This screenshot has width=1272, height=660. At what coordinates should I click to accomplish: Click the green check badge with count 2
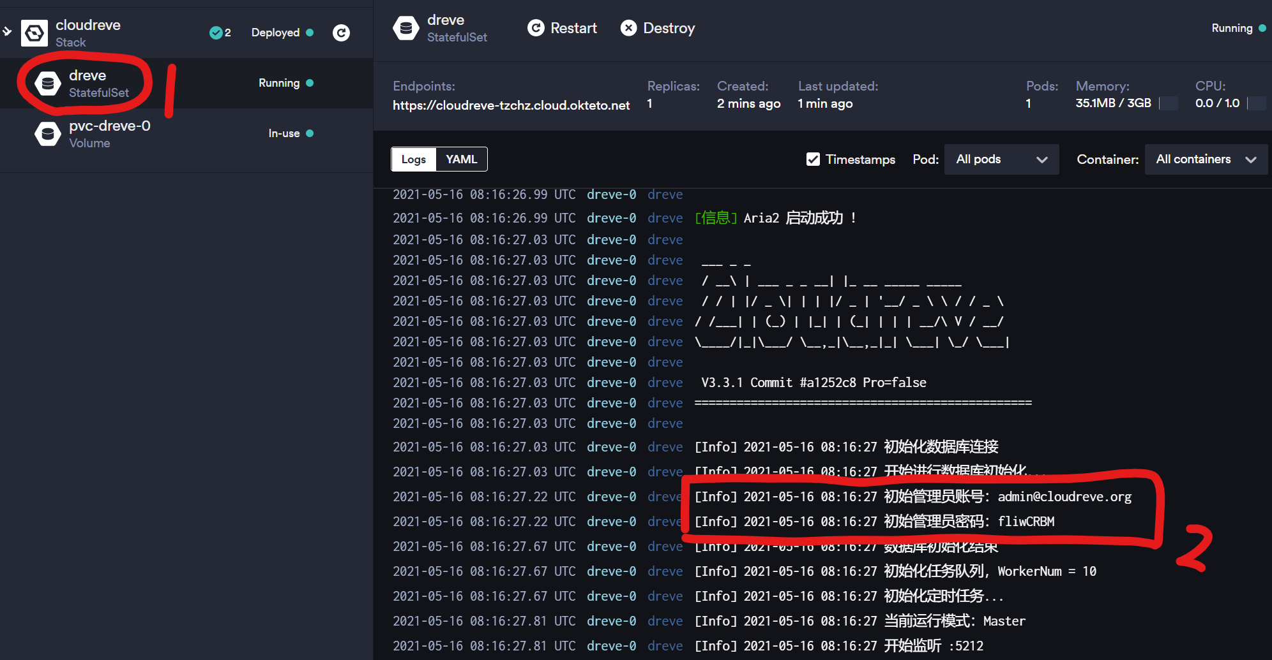(220, 33)
